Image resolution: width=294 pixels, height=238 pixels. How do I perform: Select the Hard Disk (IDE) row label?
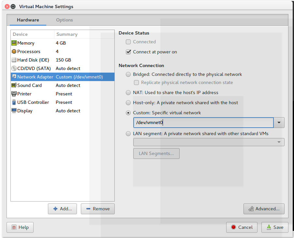(33, 60)
